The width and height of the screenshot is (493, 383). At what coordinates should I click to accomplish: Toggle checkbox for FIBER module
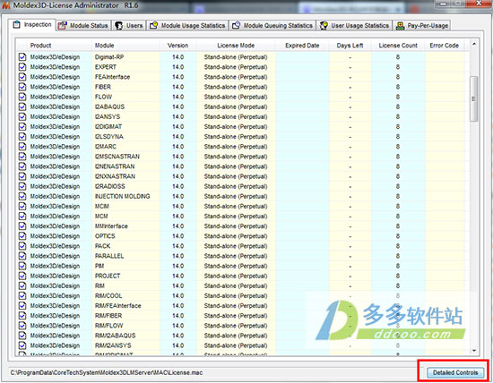22,87
